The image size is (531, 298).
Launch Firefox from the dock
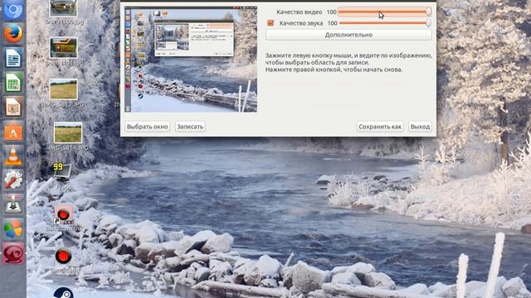tap(13, 33)
